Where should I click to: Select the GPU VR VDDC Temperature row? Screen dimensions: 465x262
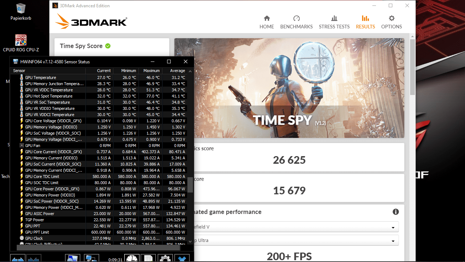(99, 90)
